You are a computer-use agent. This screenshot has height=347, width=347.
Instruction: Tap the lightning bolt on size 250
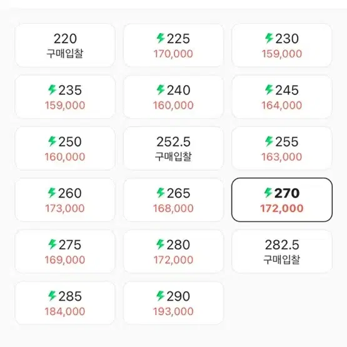(53, 141)
